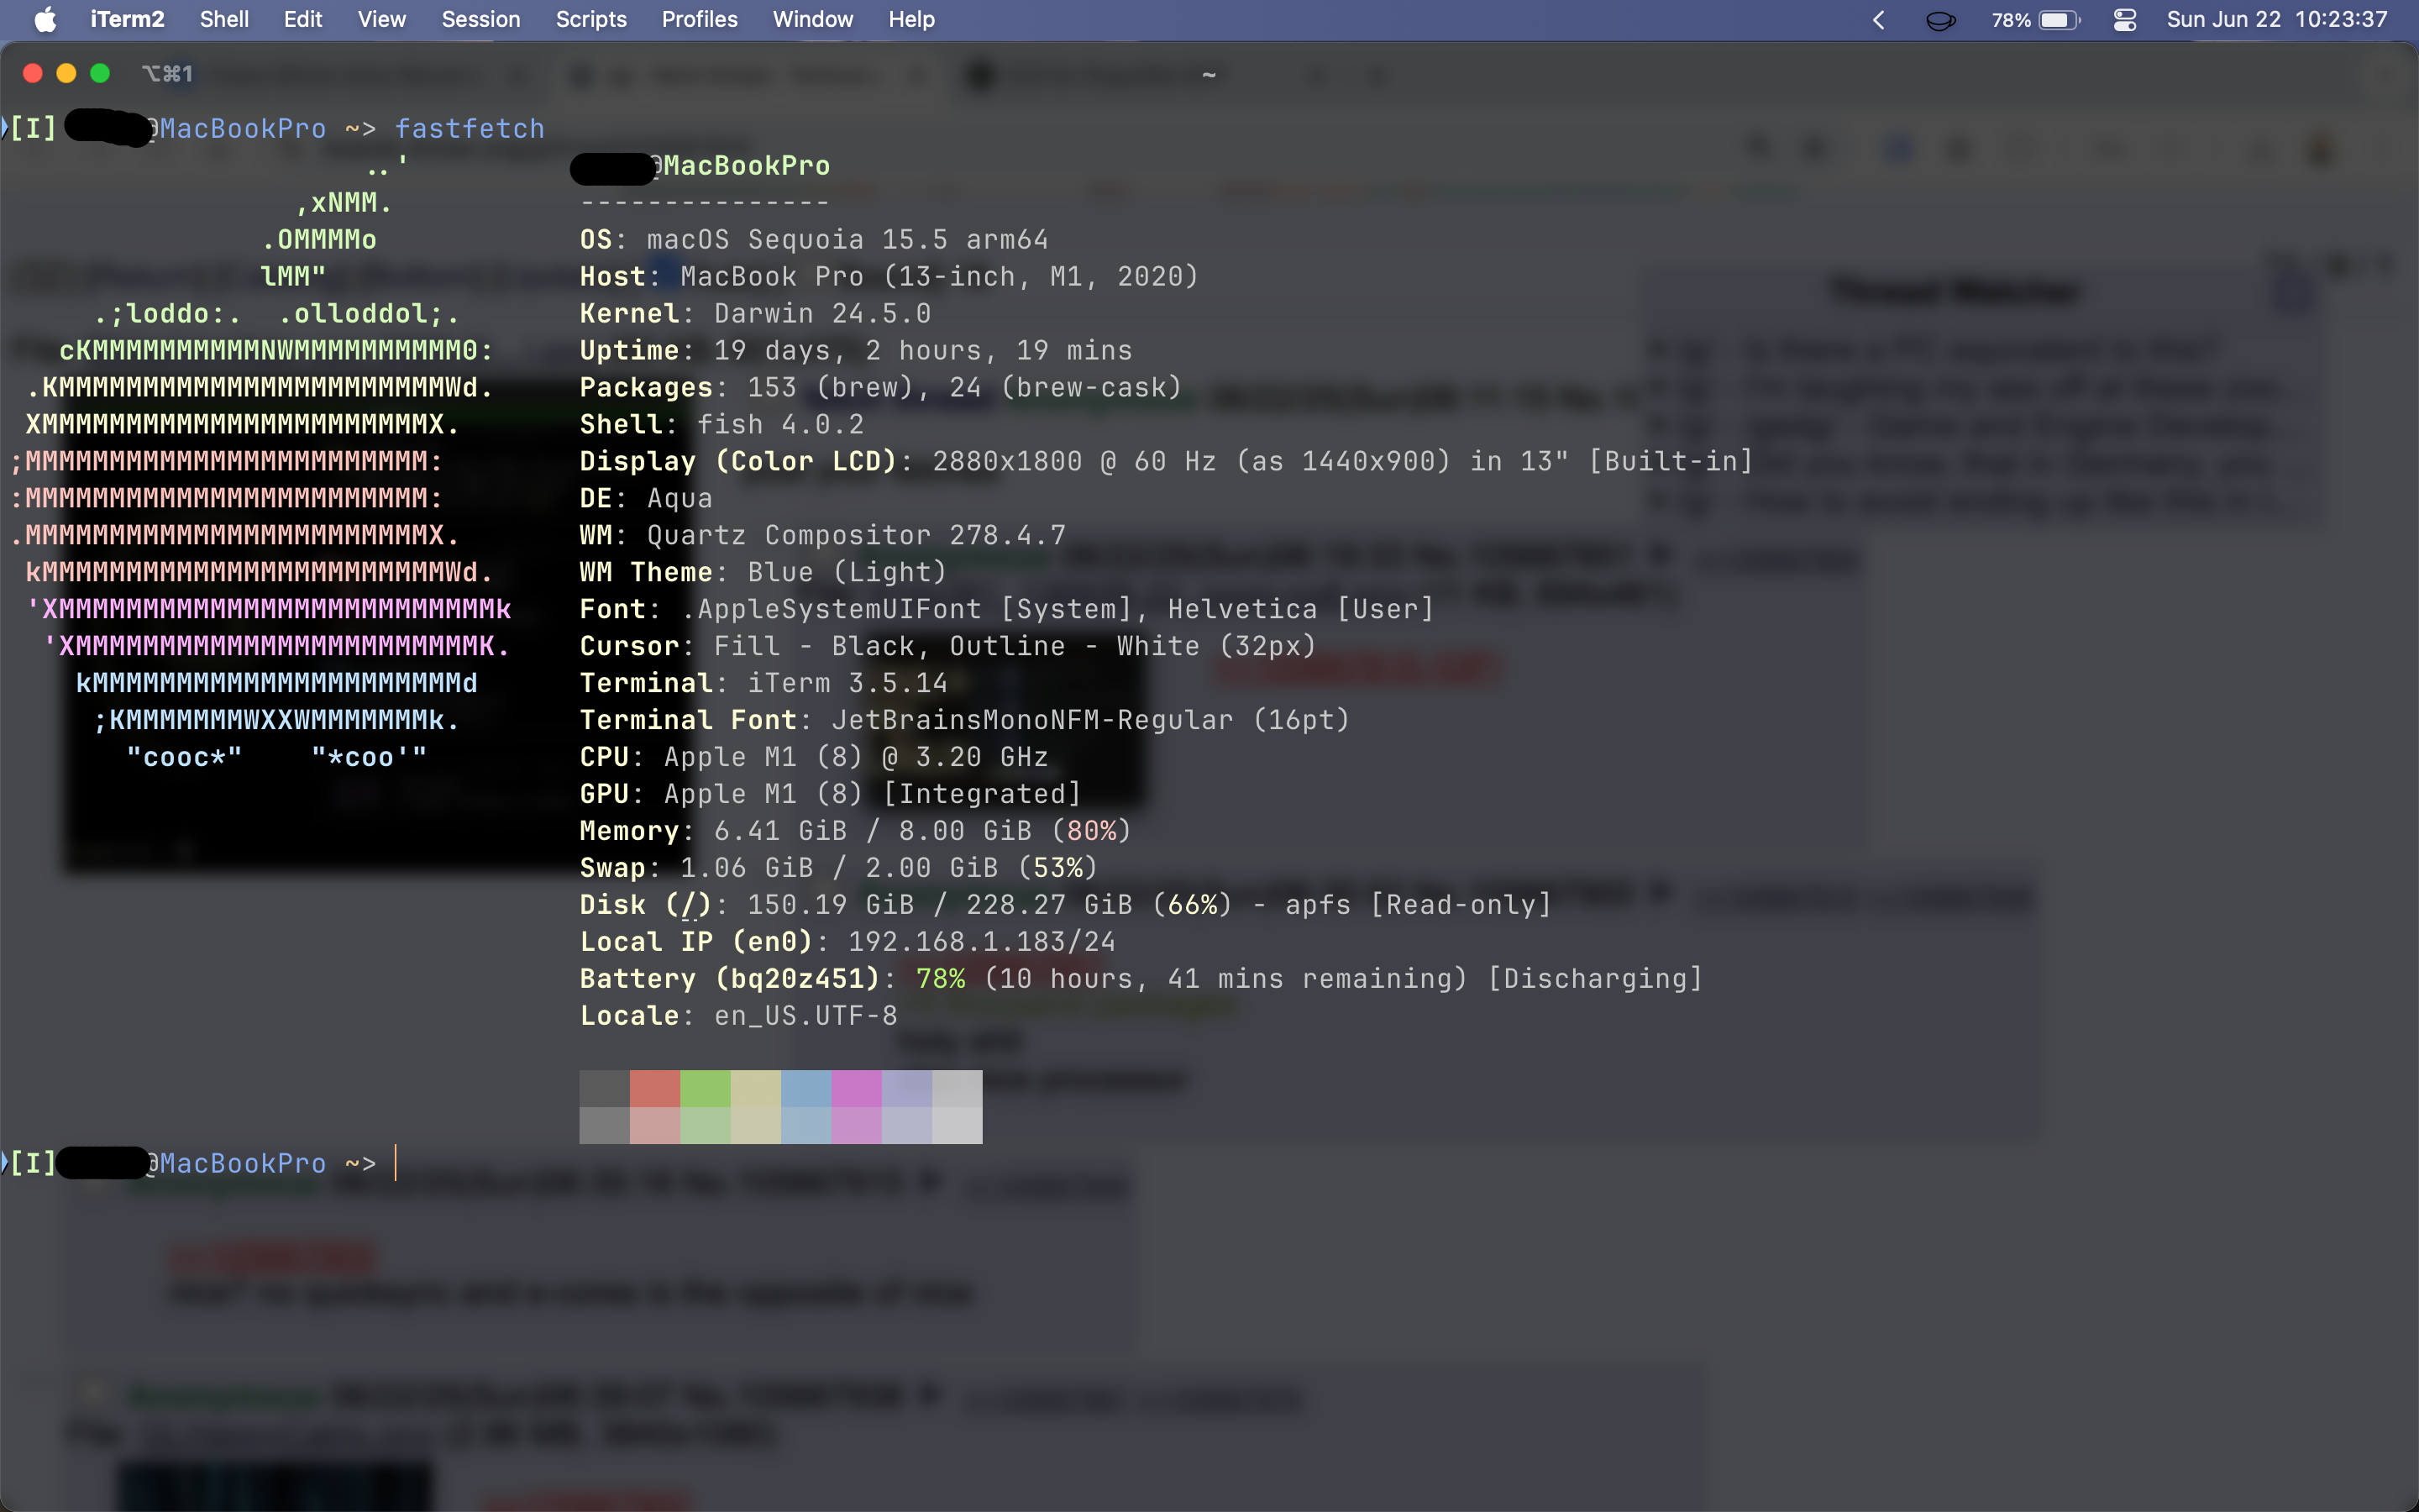
Task: Click 'Packages: 153 (brew), 24 (brew-cask)' line
Action: click(882, 388)
